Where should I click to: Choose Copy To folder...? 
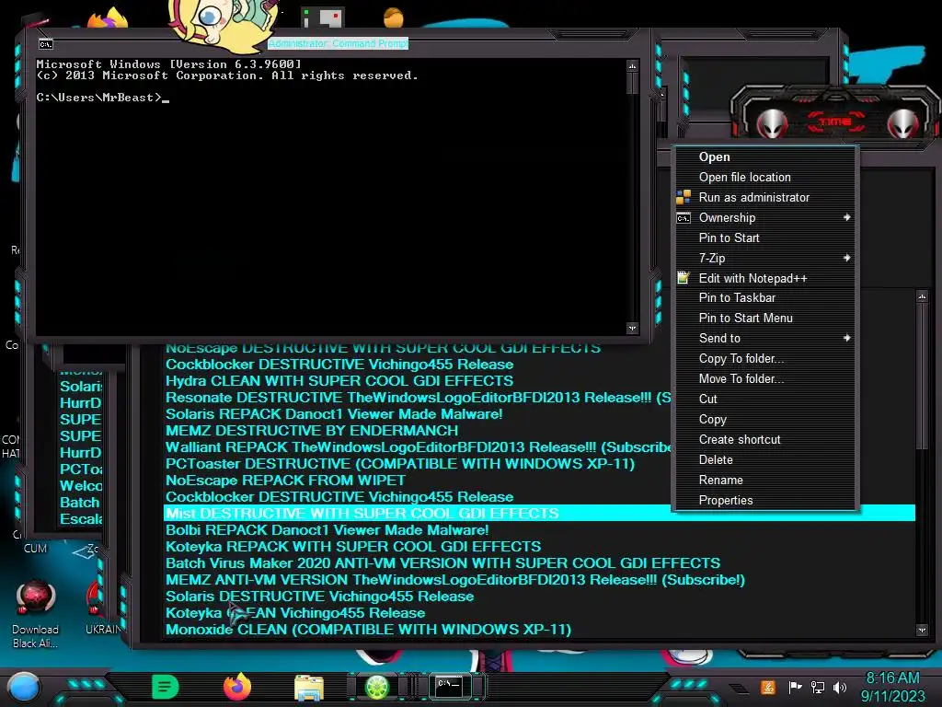pyautogui.click(x=765, y=358)
